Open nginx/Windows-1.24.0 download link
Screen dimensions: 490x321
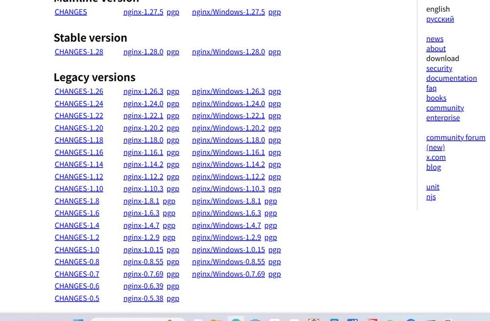pos(228,103)
